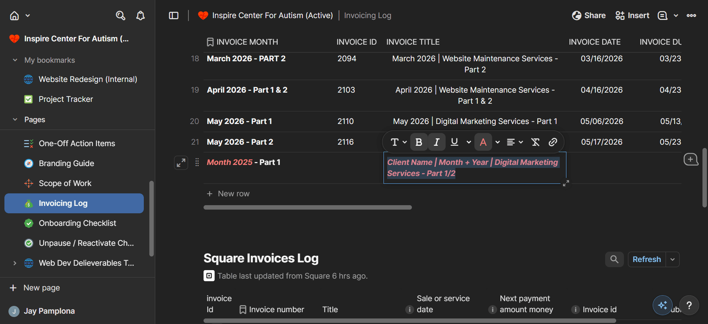Toggle bold formatting
The width and height of the screenshot is (708, 324).
(x=419, y=142)
